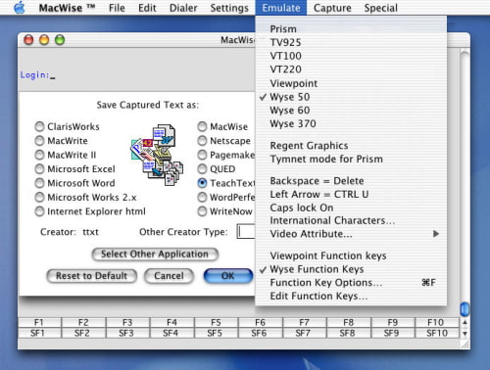Select the MacWise radio button
Viewport: 490px width, 370px height.
(202, 126)
